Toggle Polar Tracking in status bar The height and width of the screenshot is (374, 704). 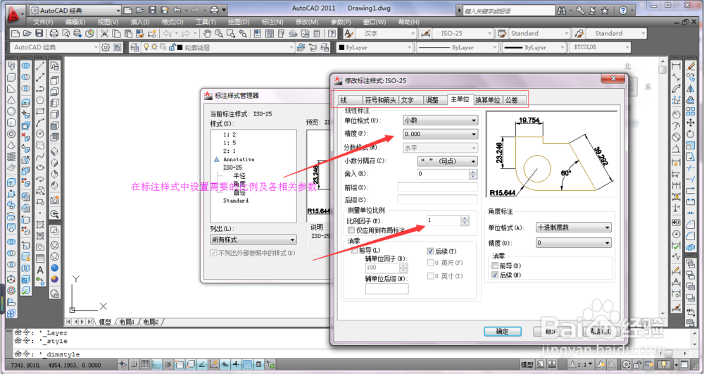pos(168,365)
